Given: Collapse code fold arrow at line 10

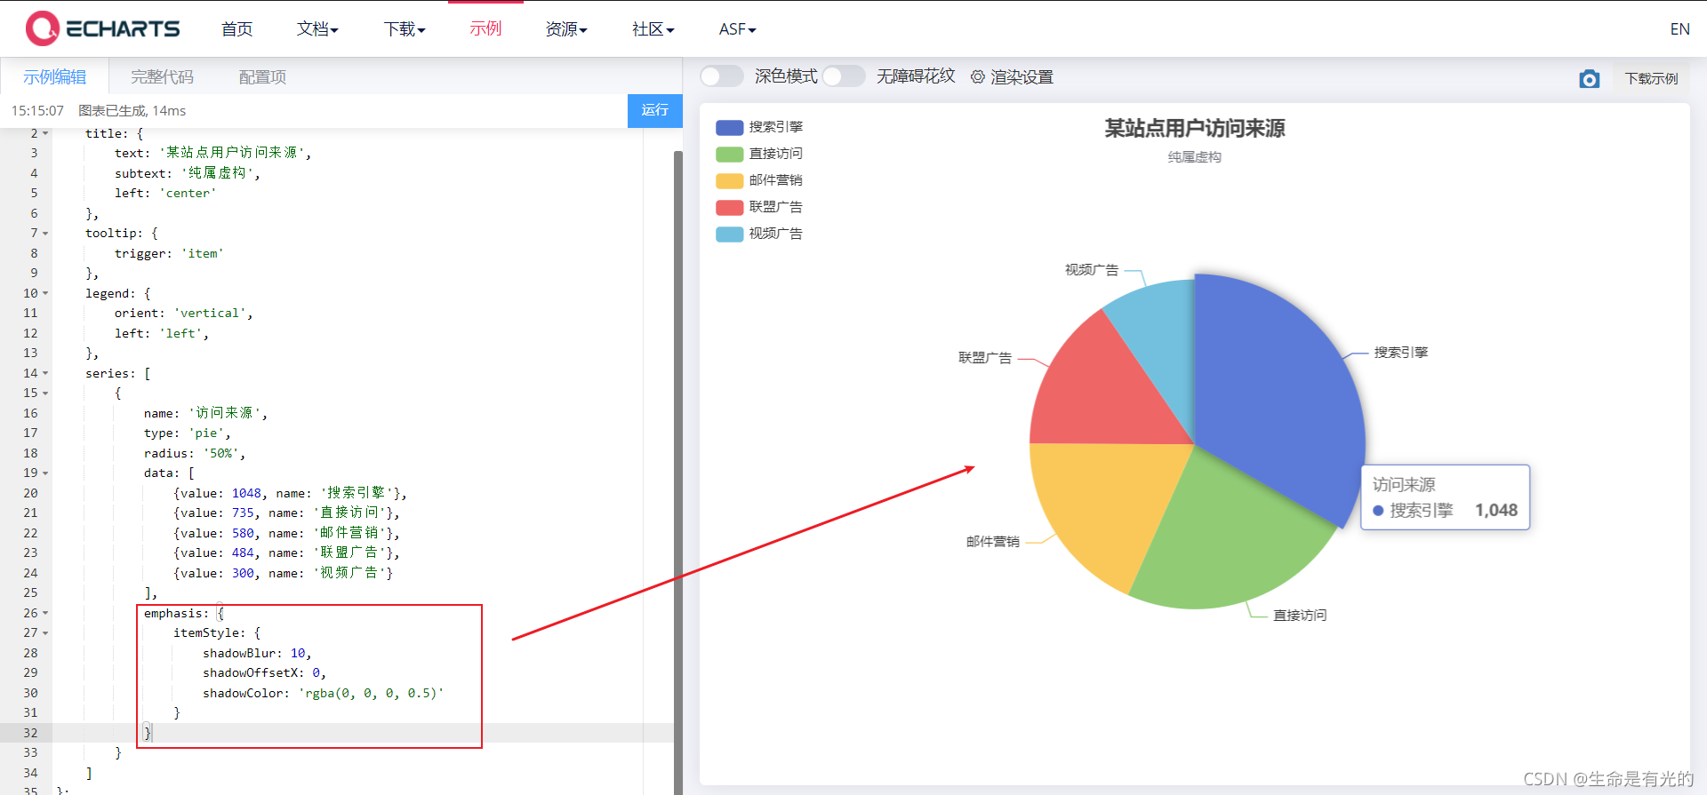Looking at the screenshot, I should point(45,293).
